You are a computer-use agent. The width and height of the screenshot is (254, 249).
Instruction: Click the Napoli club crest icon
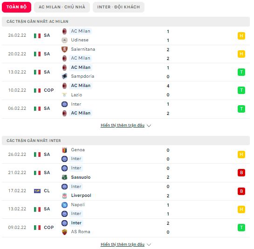[64, 205]
